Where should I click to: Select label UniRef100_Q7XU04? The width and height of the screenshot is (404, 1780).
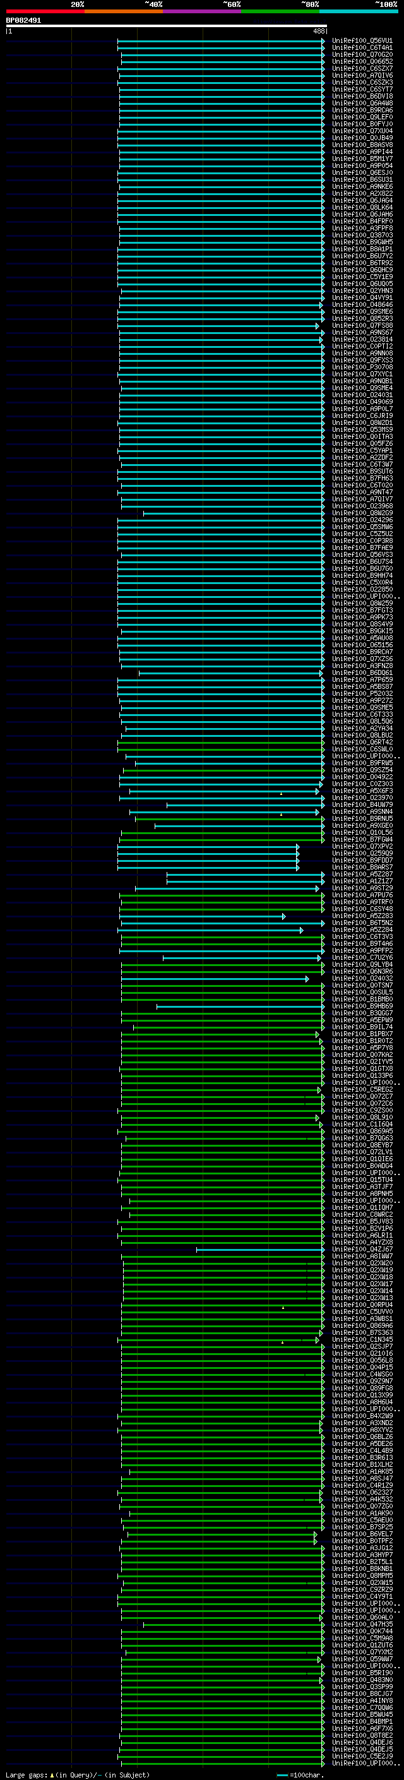(x=362, y=131)
